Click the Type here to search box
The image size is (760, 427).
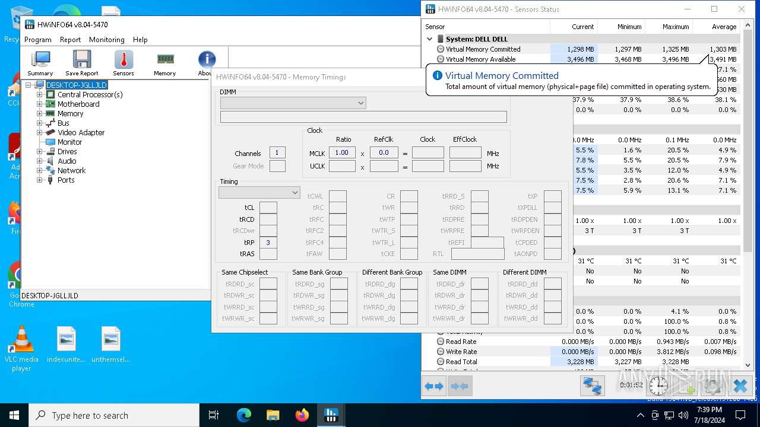coord(114,415)
